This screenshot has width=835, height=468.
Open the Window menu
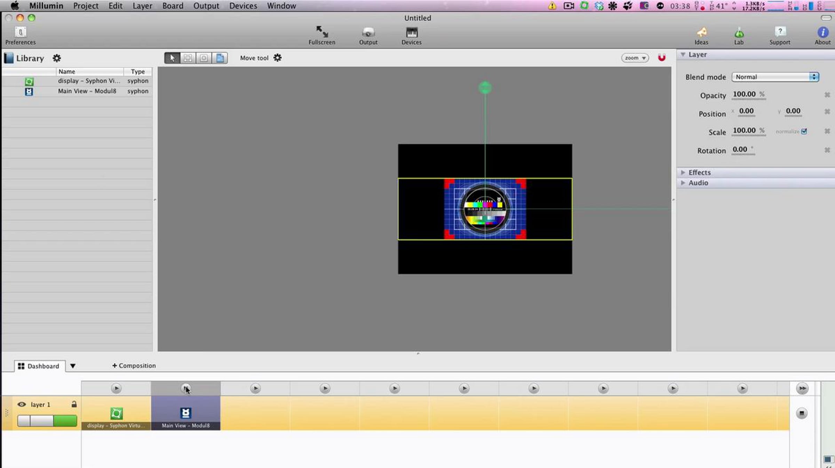281,6
